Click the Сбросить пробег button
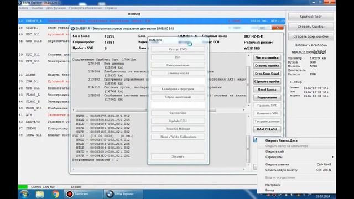Image resolution: width=354 pixels, height=199 pixels. click(x=267, y=82)
